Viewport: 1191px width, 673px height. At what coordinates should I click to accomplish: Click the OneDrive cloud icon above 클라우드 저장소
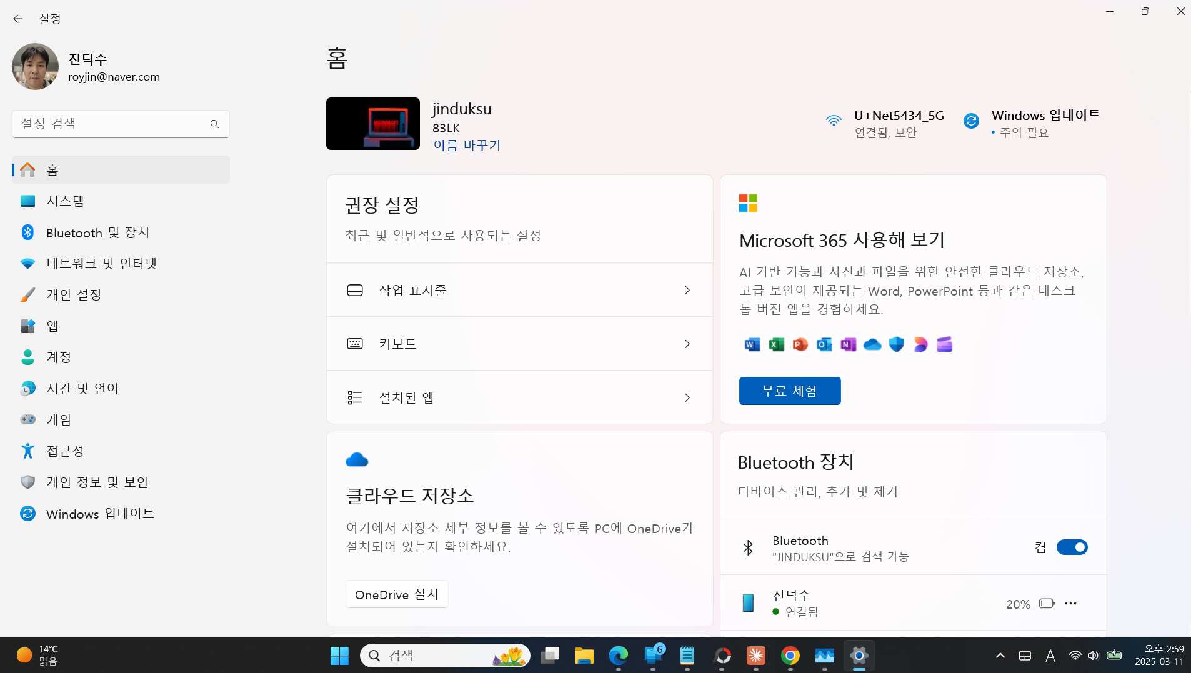(x=357, y=459)
